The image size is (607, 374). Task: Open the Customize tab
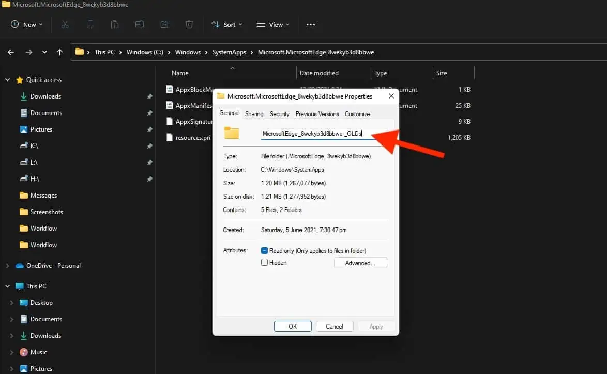357,114
